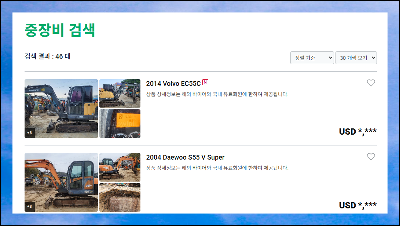
Task: View main photo of Volvo EC55C excavator
Action: (x=61, y=109)
